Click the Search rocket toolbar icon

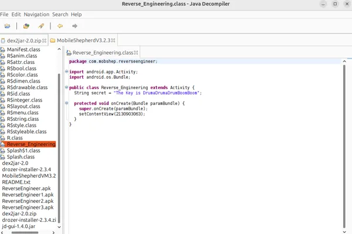pos(41,26)
